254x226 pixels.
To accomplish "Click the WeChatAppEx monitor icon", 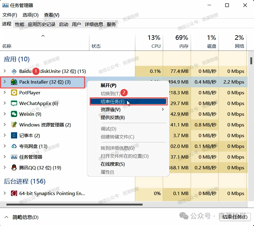I will [14, 103].
